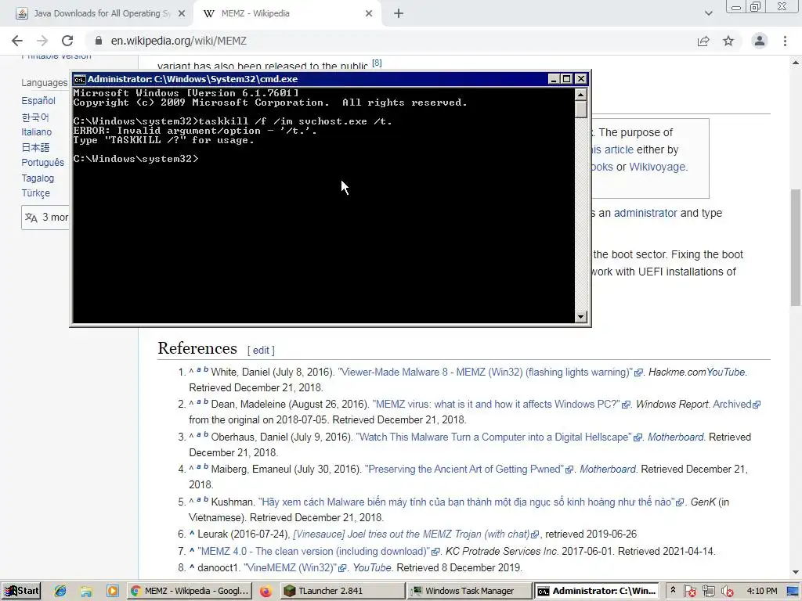Close the Java Downloads tab
Viewport: 802px width, 601px height.
182,14
